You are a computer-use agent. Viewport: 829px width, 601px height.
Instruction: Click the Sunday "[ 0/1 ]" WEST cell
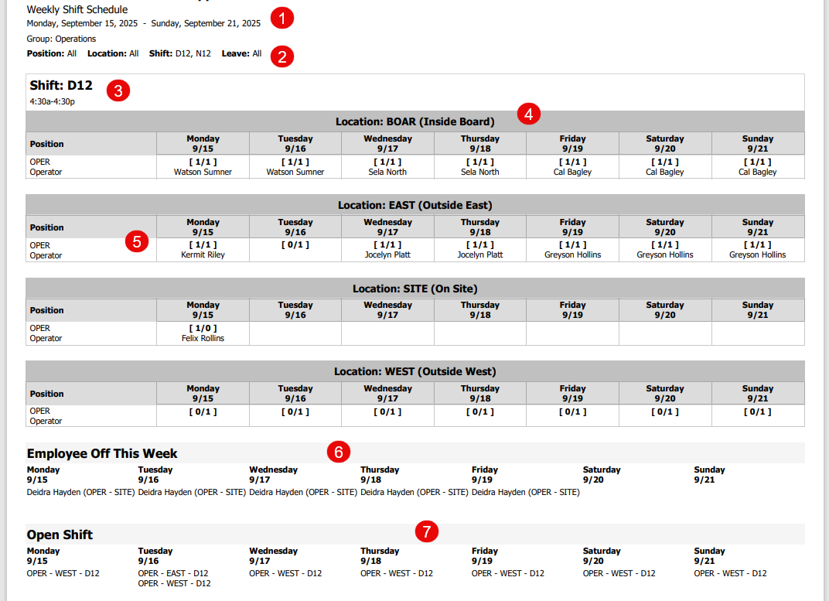point(758,416)
